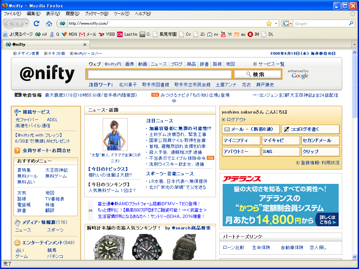359x269 pixels.
Task: Open the ヘルプ menu
Action: [143, 14]
